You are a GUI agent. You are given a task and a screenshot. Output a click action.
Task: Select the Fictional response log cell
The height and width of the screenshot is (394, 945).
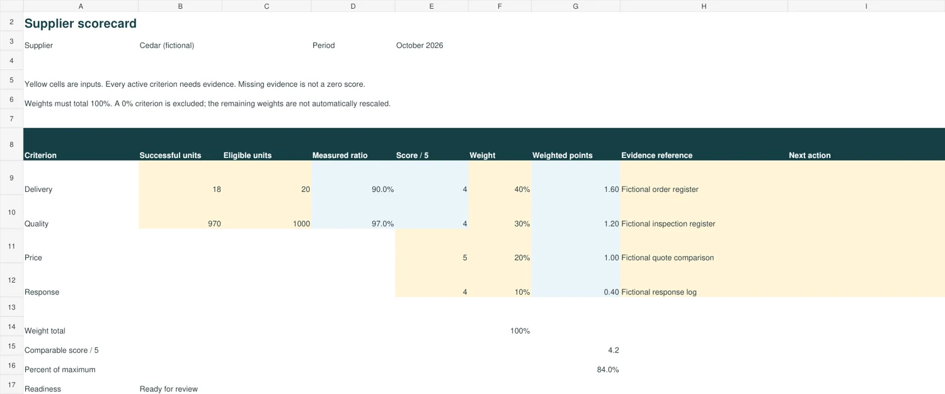tap(704, 280)
